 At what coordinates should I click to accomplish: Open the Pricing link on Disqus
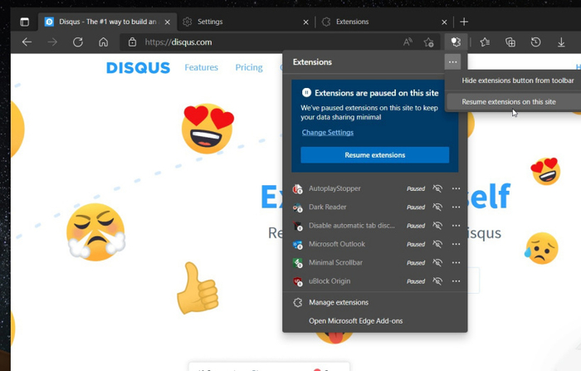[x=249, y=67]
